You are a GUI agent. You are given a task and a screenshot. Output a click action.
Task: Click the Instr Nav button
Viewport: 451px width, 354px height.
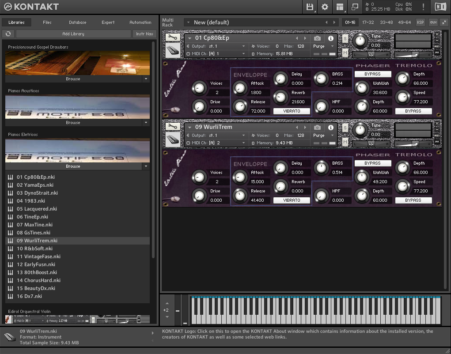[145, 34]
